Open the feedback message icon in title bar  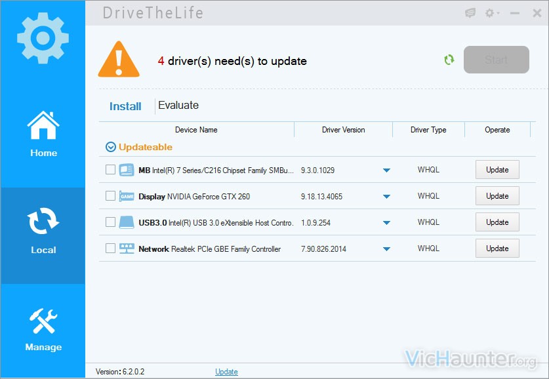pyautogui.click(x=470, y=13)
